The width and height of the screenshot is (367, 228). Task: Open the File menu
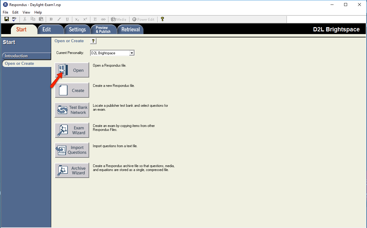(x=5, y=12)
